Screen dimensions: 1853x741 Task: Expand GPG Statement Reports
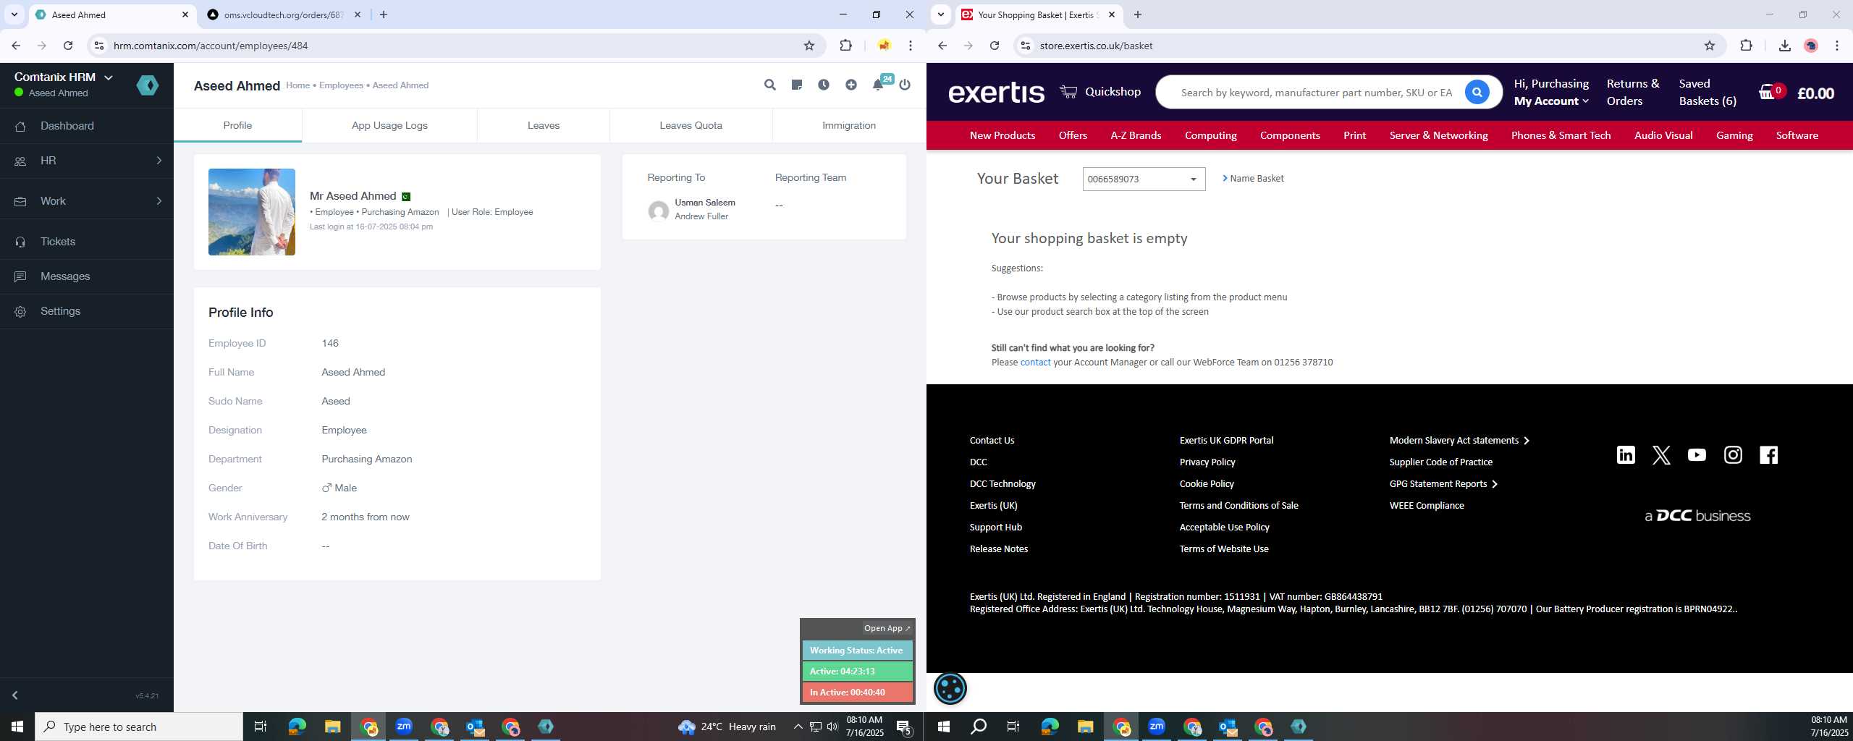1443,484
